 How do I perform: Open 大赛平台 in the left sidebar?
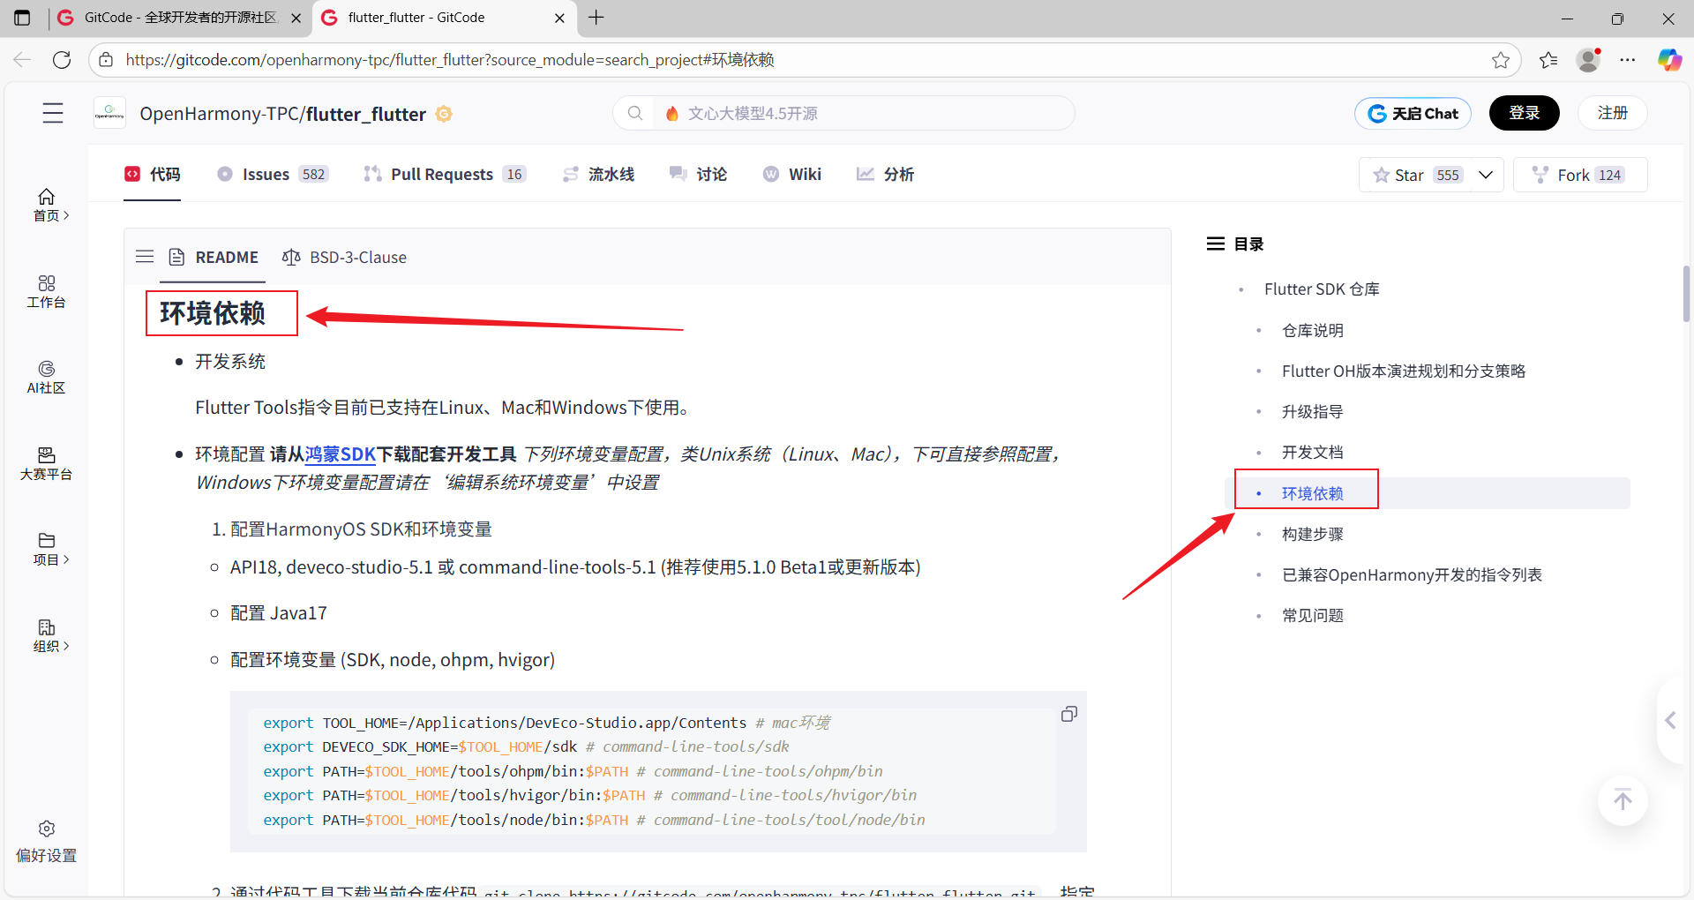tap(47, 463)
